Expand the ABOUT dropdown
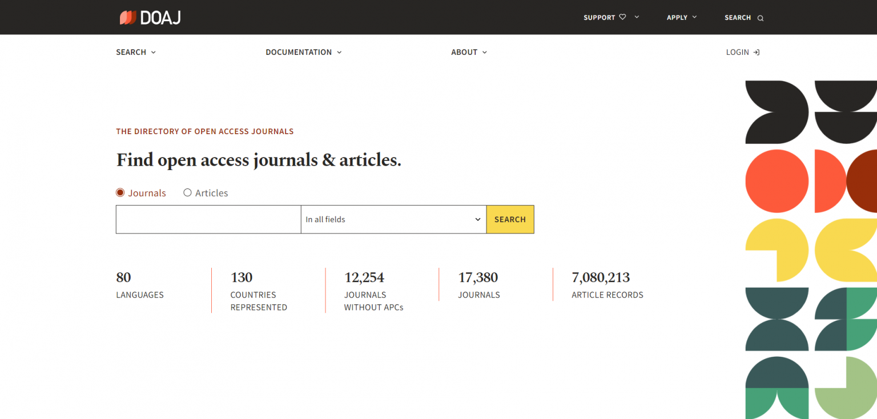 tap(484, 52)
